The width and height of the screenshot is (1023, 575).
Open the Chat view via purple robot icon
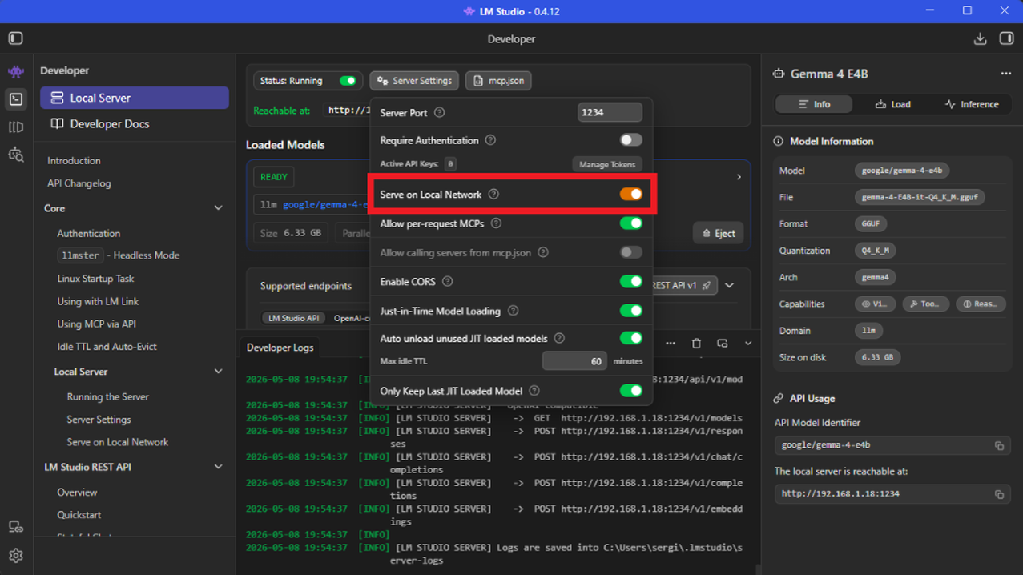pyautogui.click(x=16, y=72)
